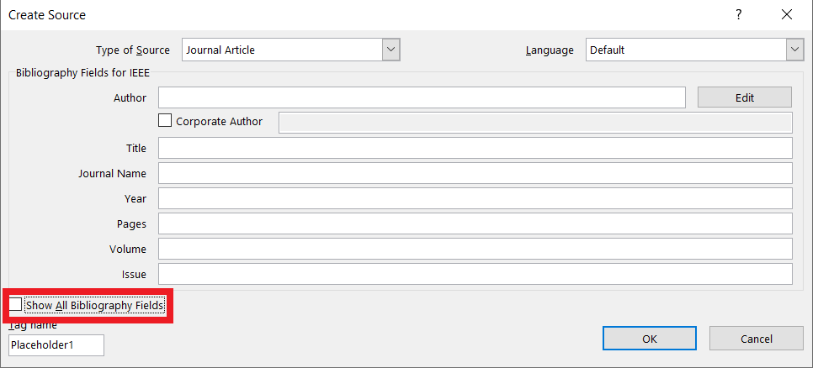Click the Cancel button
This screenshot has height=368, width=818.
(x=756, y=339)
